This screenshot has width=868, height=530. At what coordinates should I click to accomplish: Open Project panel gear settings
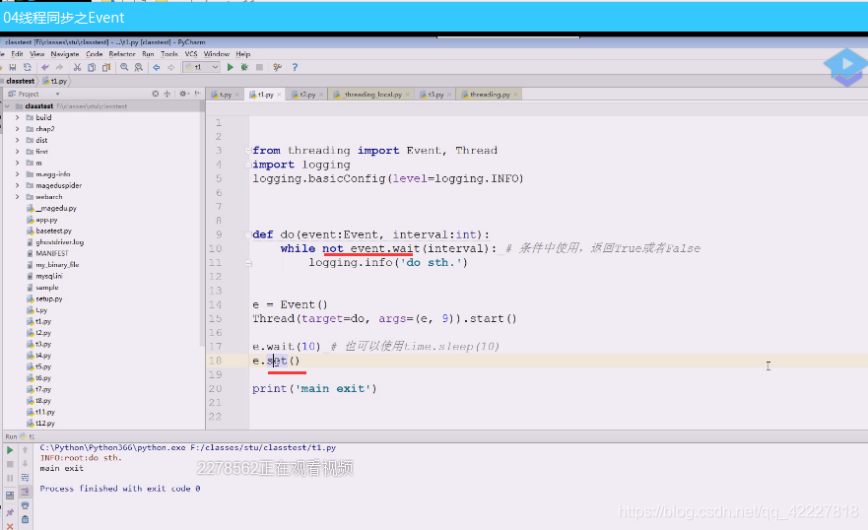[184, 94]
